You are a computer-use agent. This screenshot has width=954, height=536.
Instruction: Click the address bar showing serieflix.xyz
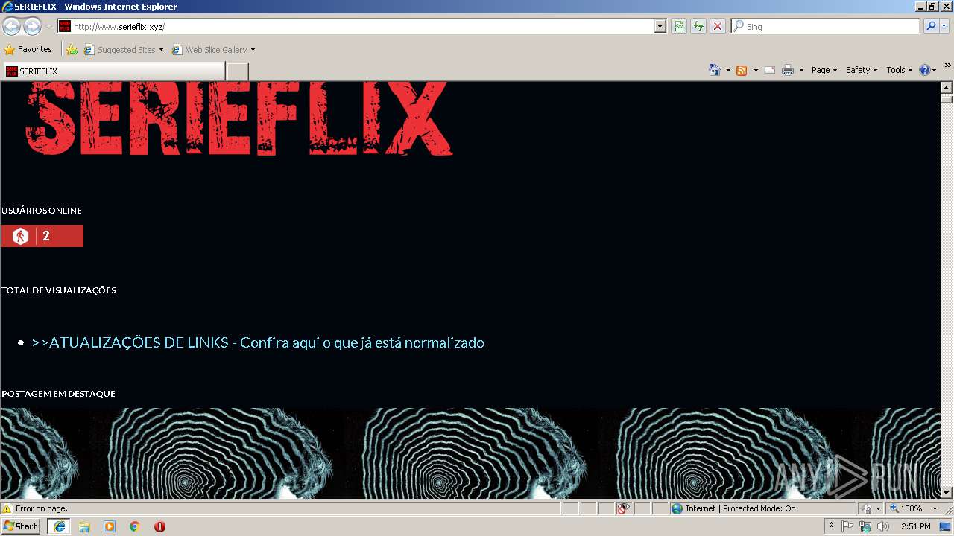362,26
